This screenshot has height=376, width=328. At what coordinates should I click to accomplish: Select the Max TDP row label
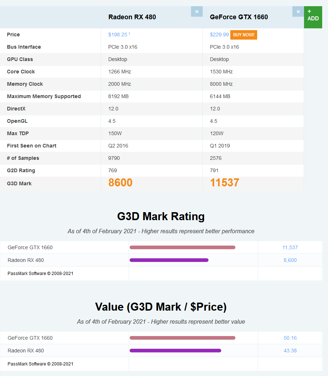[18, 133]
